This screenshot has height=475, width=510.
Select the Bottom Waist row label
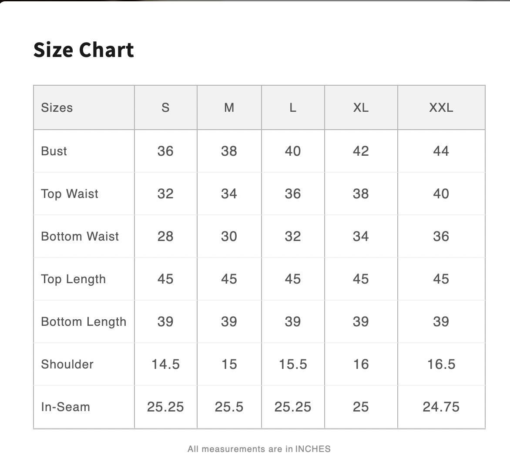click(x=80, y=236)
